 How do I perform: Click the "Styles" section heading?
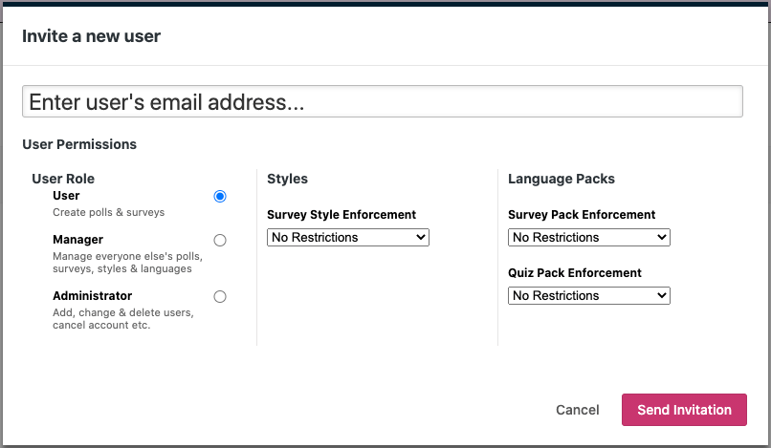pos(287,179)
